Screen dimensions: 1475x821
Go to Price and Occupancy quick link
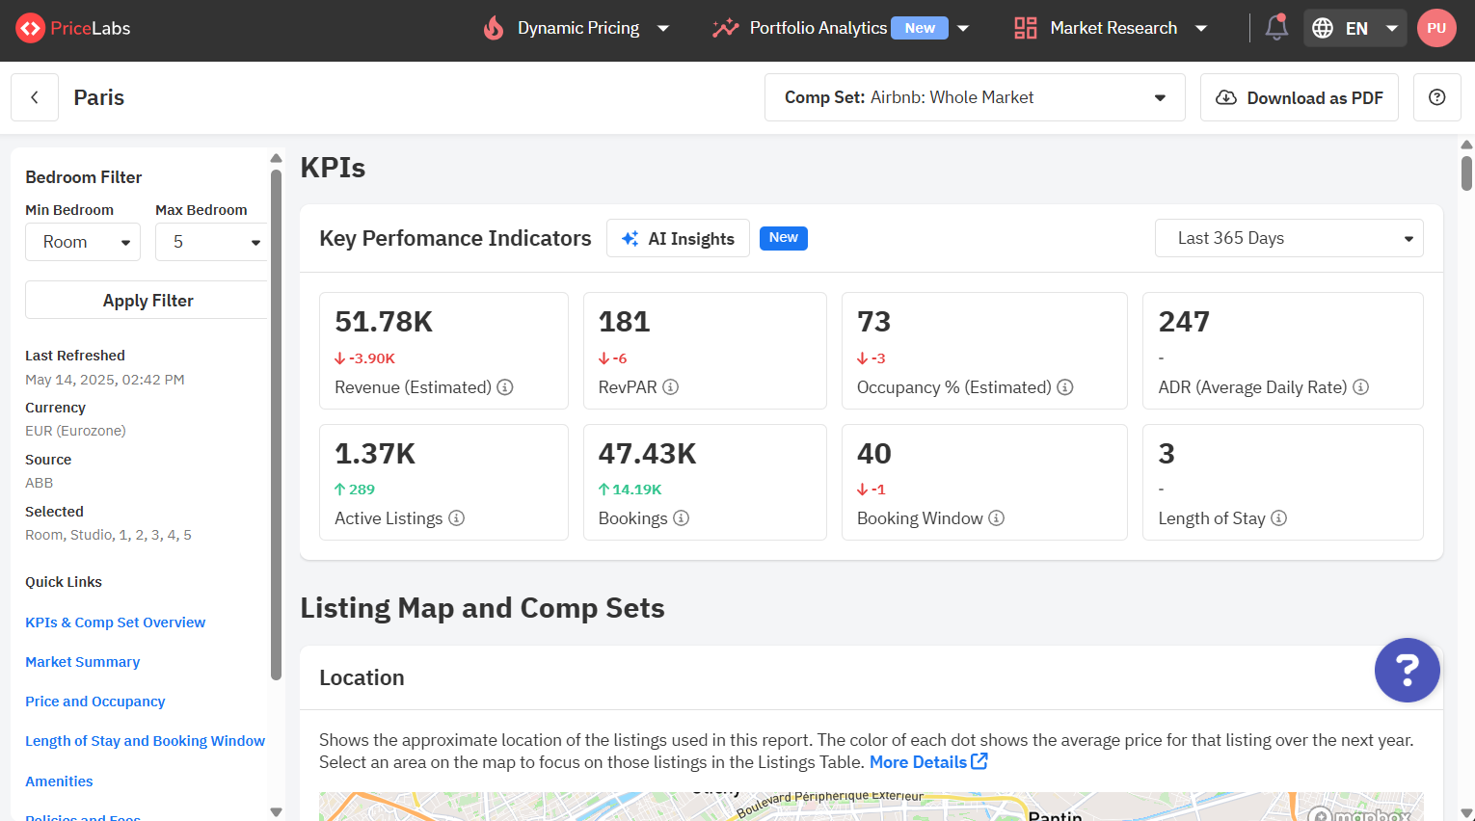click(94, 702)
